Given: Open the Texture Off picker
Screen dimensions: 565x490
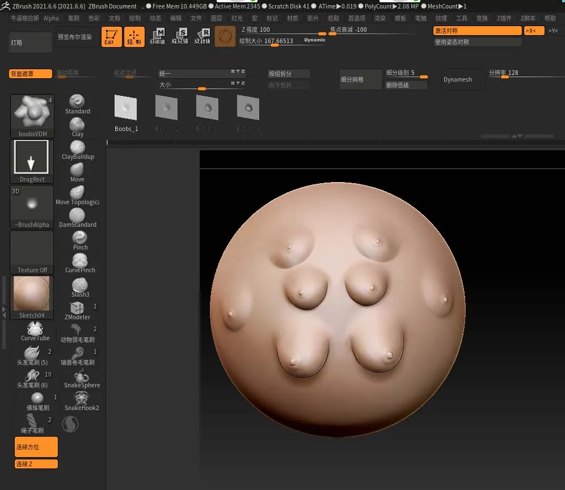Looking at the screenshot, I should coord(32,252).
